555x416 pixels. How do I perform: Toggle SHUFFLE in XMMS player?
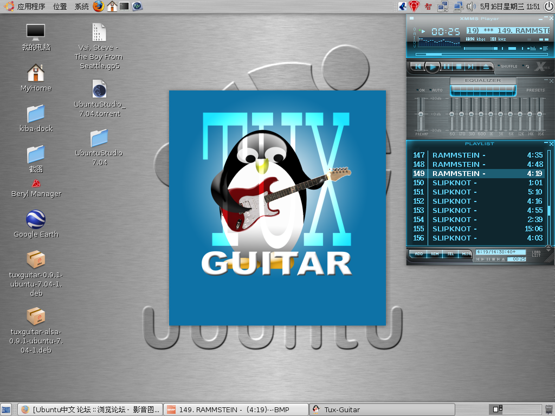pyautogui.click(x=507, y=66)
